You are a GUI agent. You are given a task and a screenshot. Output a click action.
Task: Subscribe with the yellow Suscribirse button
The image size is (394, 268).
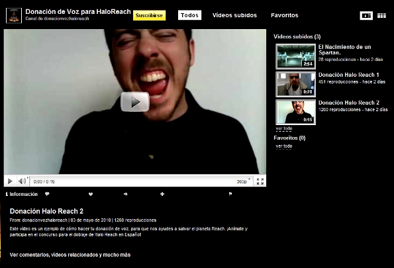(x=149, y=15)
